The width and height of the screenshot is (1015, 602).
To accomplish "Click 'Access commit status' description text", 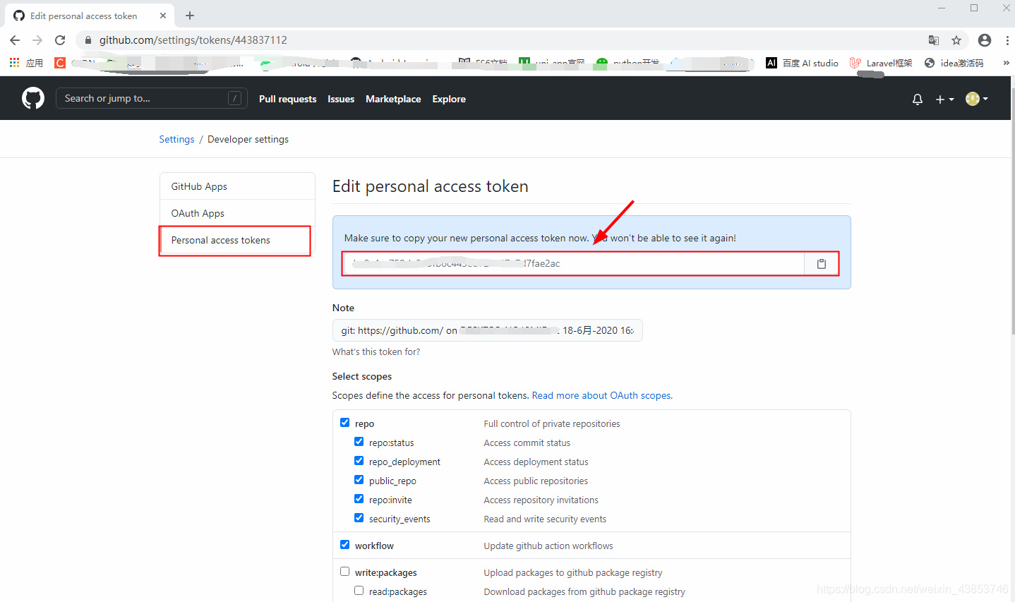I will [x=527, y=443].
